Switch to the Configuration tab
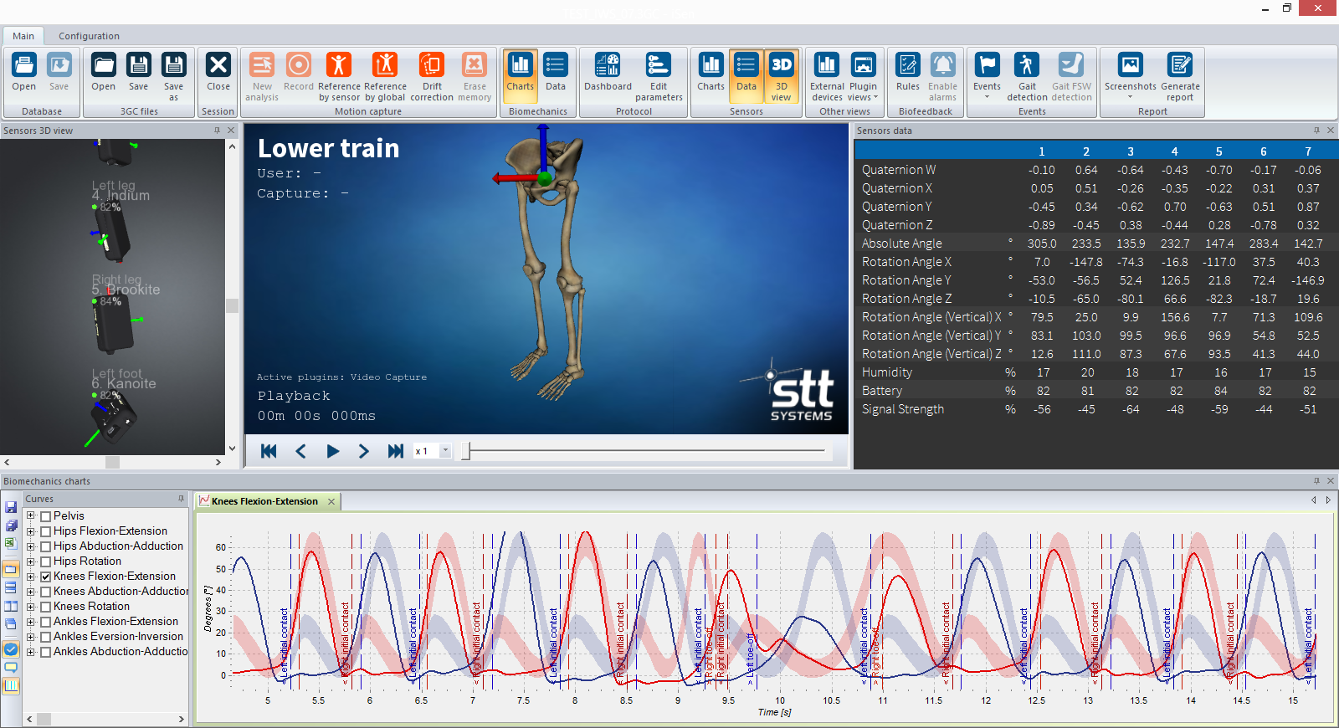The image size is (1339, 728). click(89, 36)
